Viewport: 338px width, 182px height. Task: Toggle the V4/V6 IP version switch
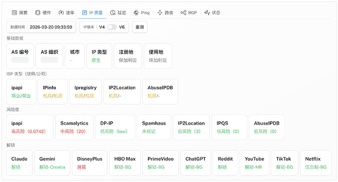112,27
